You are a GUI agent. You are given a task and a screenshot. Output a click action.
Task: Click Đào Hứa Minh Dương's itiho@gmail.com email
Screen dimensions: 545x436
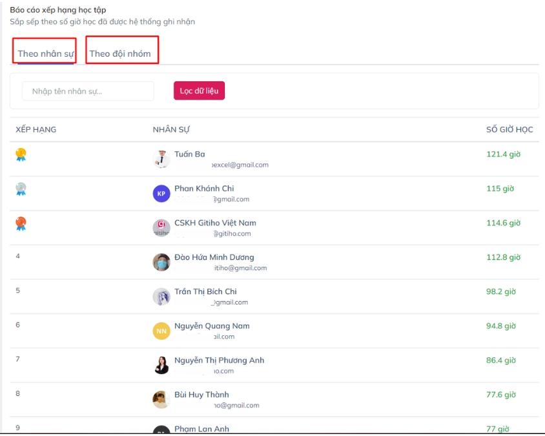tap(240, 268)
